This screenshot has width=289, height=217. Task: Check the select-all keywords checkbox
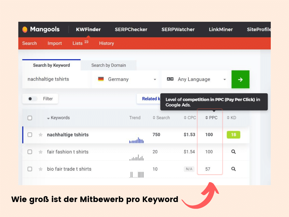coord(30,118)
